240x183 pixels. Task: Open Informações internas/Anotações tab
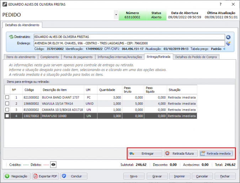[120, 57]
